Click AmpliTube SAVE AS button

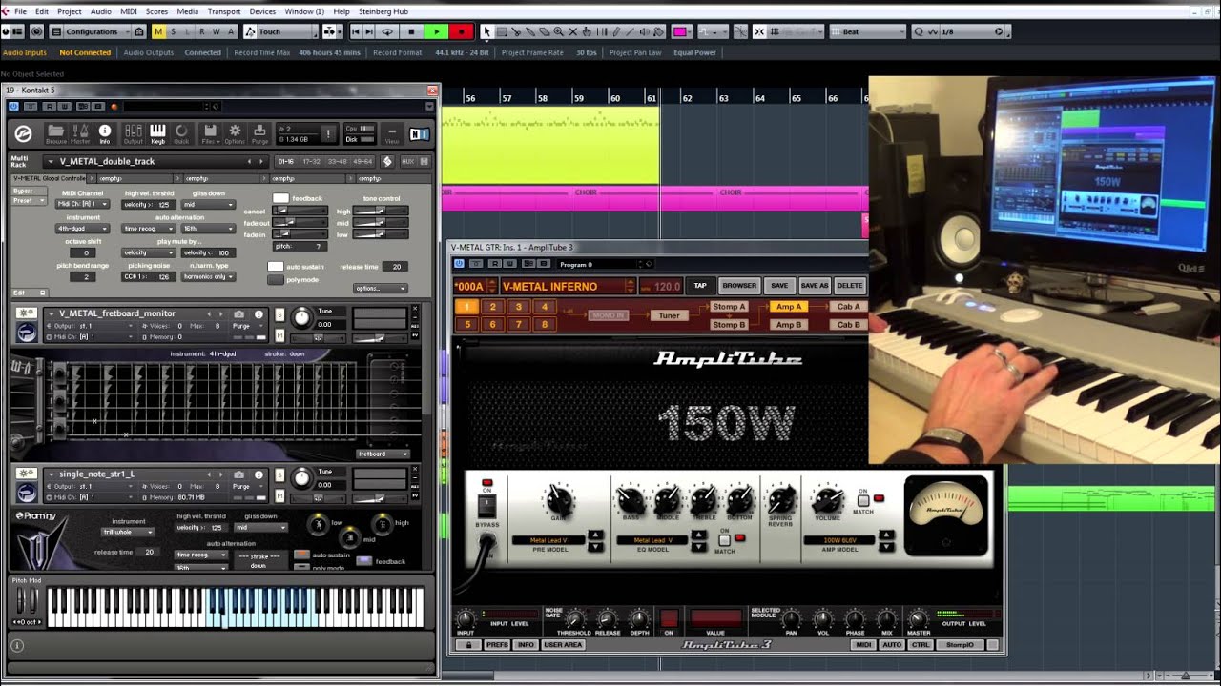[x=814, y=286]
